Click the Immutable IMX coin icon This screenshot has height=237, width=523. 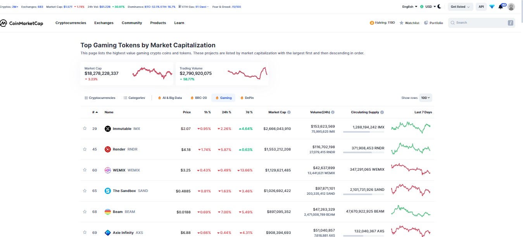pyautogui.click(x=108, y=129)
